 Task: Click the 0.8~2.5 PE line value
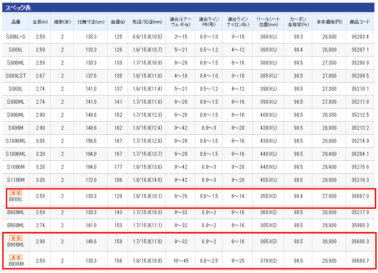209,261
